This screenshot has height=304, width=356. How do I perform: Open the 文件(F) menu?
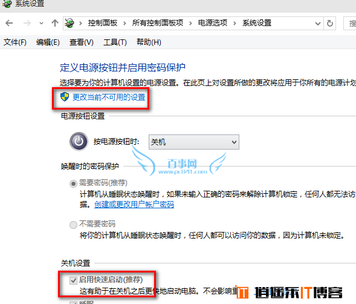[x=15, y=42]
